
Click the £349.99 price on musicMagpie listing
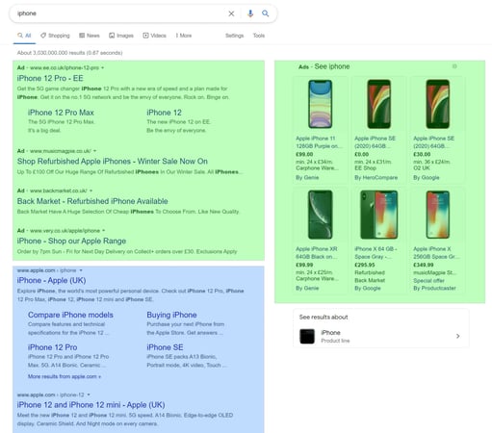(424, 265)
